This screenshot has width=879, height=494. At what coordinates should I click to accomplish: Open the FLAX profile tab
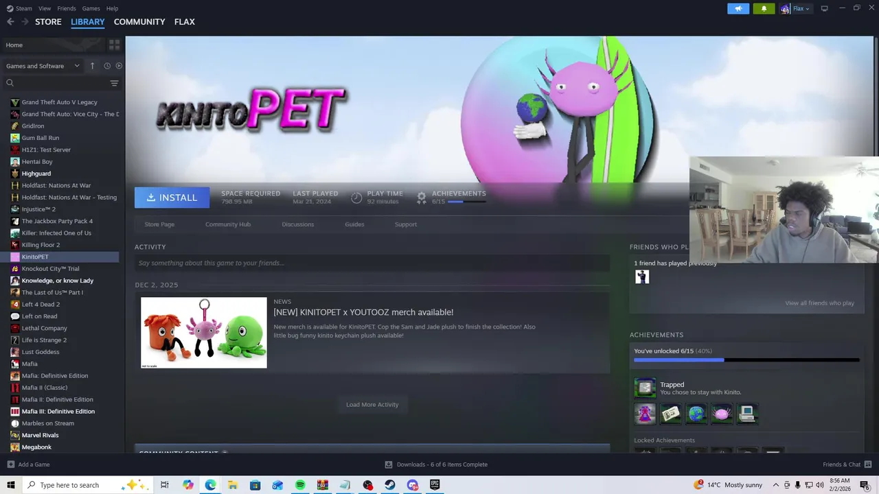pyautogui.click(x=184, y=22)
